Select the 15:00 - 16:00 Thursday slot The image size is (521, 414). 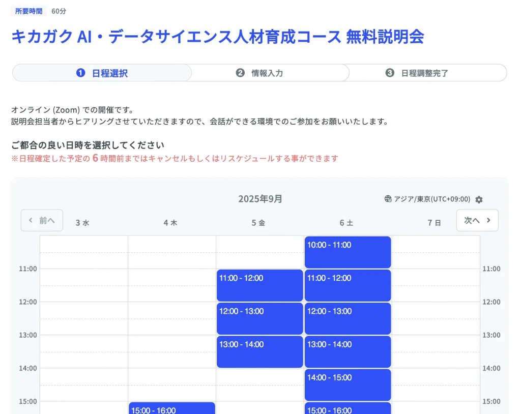pos(171,409)
